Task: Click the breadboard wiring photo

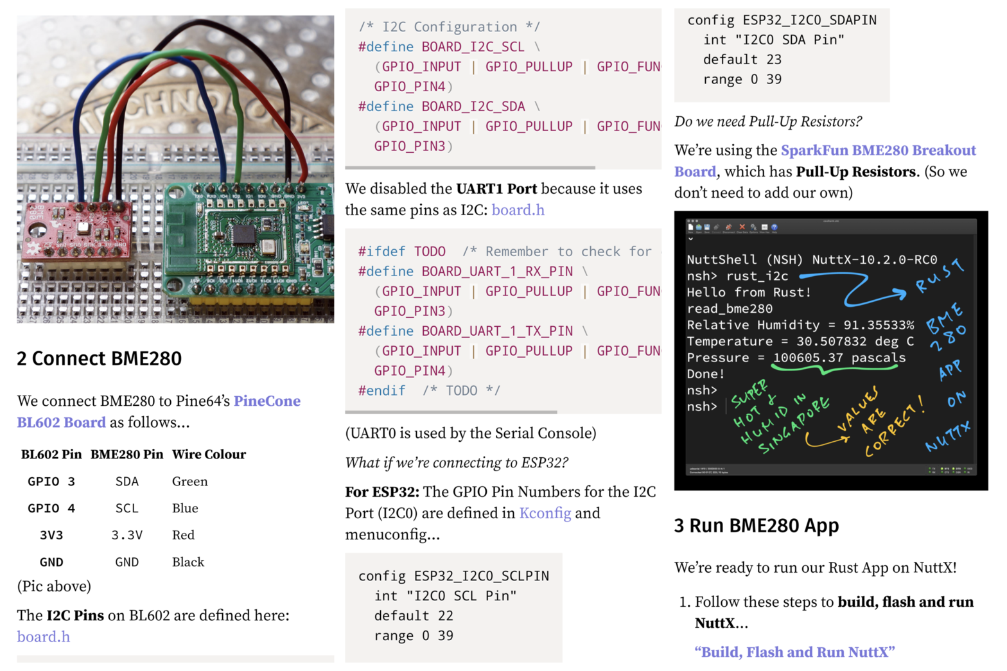Action: coord(175,170)
